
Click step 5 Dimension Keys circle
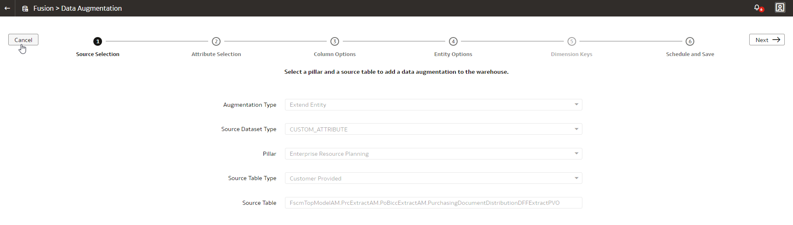tap(572, 41)
